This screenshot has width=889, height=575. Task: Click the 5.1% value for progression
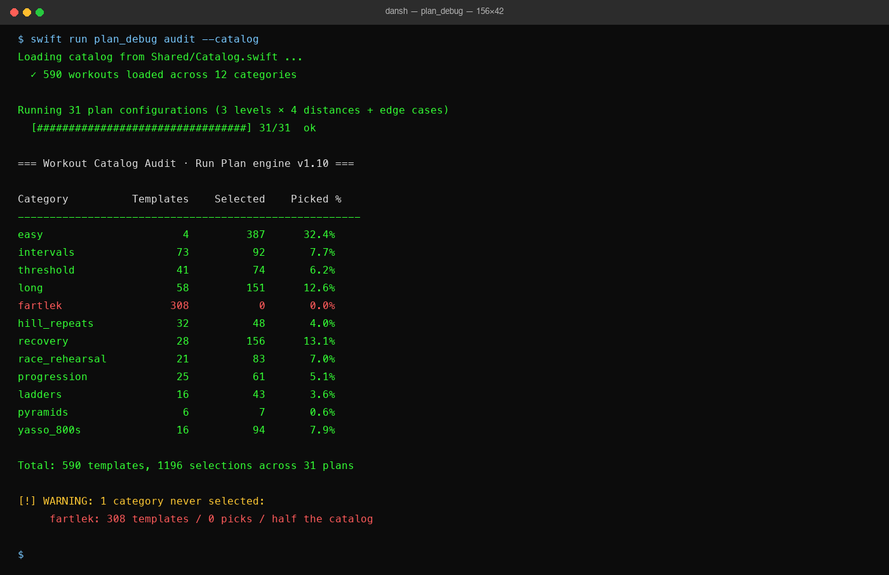point(323,377)
